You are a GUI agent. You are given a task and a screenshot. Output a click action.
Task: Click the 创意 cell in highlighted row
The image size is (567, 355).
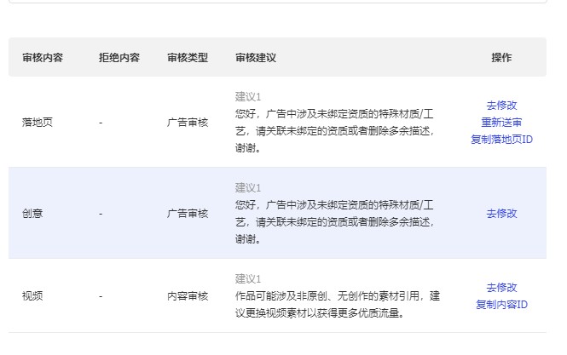(32, 214)
